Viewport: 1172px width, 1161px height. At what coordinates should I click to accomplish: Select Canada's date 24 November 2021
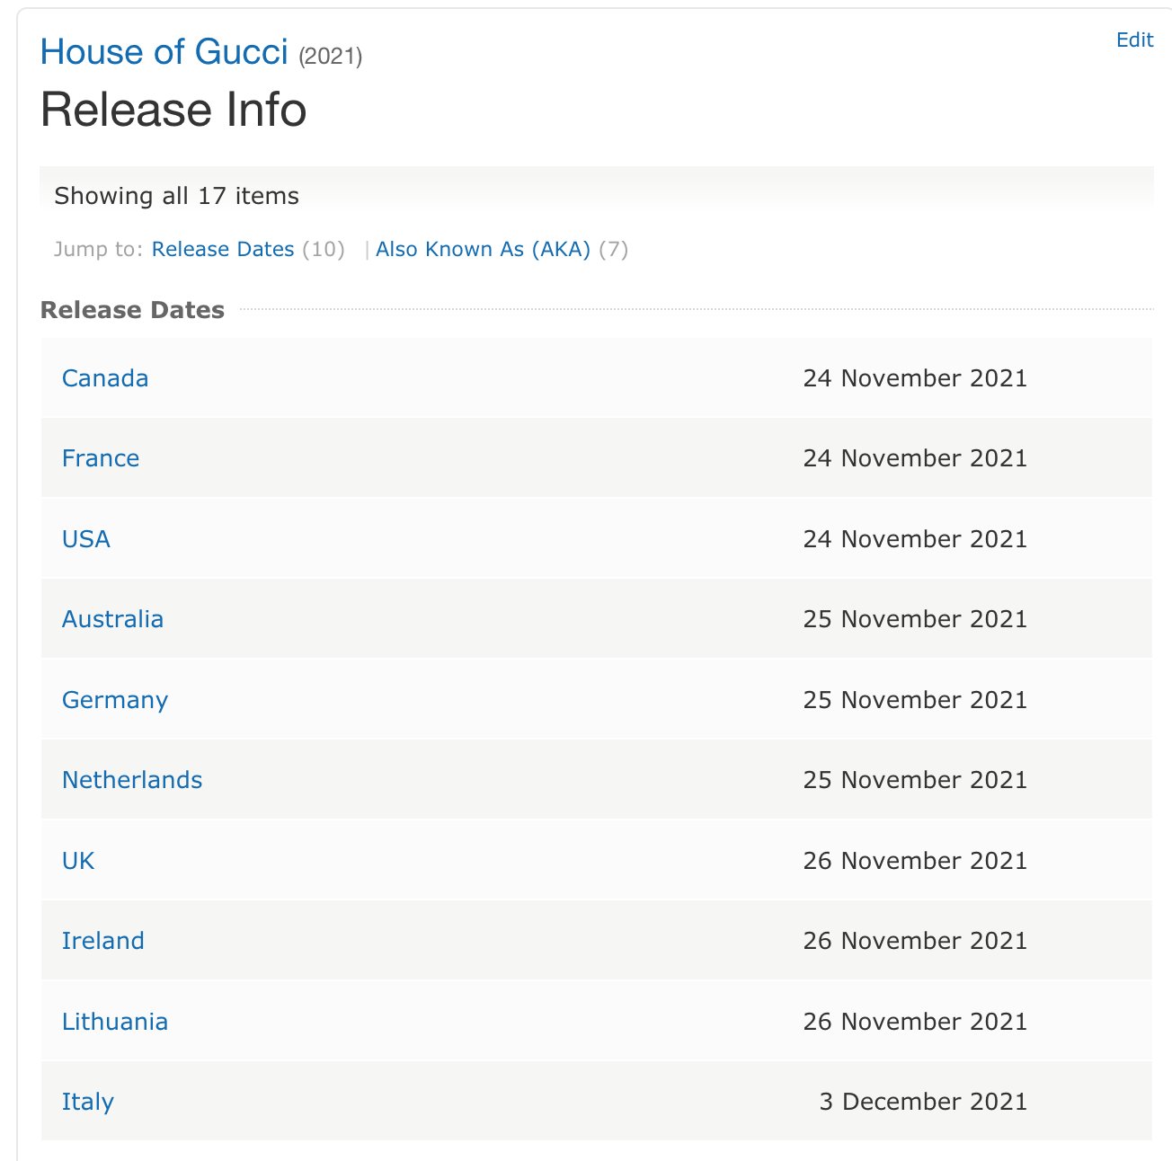(x=915, y=378)
